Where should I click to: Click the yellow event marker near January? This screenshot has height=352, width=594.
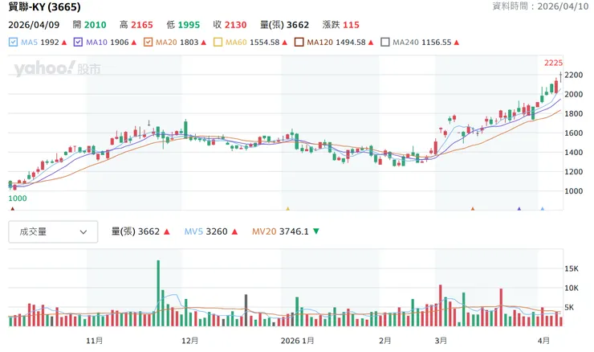pyautogui.click(x=287, y=209)
